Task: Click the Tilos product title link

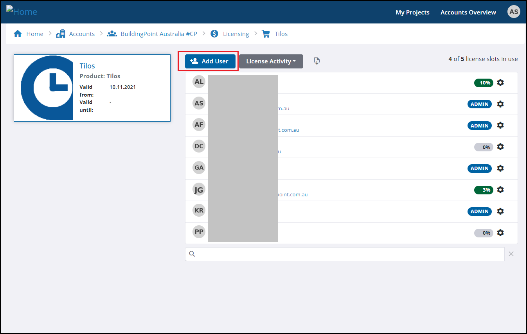Action: (x=87, y=66)
